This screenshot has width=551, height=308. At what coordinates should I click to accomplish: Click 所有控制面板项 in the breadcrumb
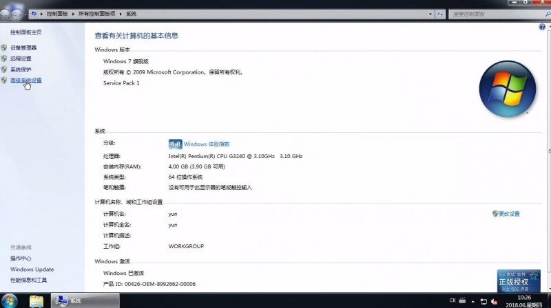97,14
